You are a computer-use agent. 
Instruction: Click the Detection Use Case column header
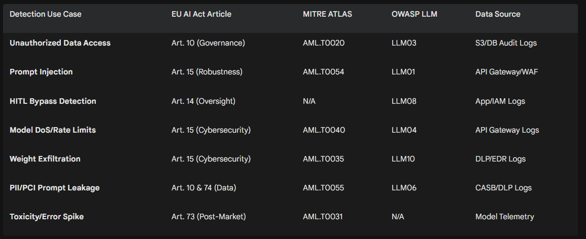click(x=46, y=14)
